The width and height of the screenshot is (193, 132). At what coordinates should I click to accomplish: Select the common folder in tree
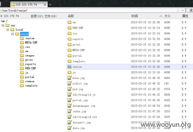coord(30,81)
